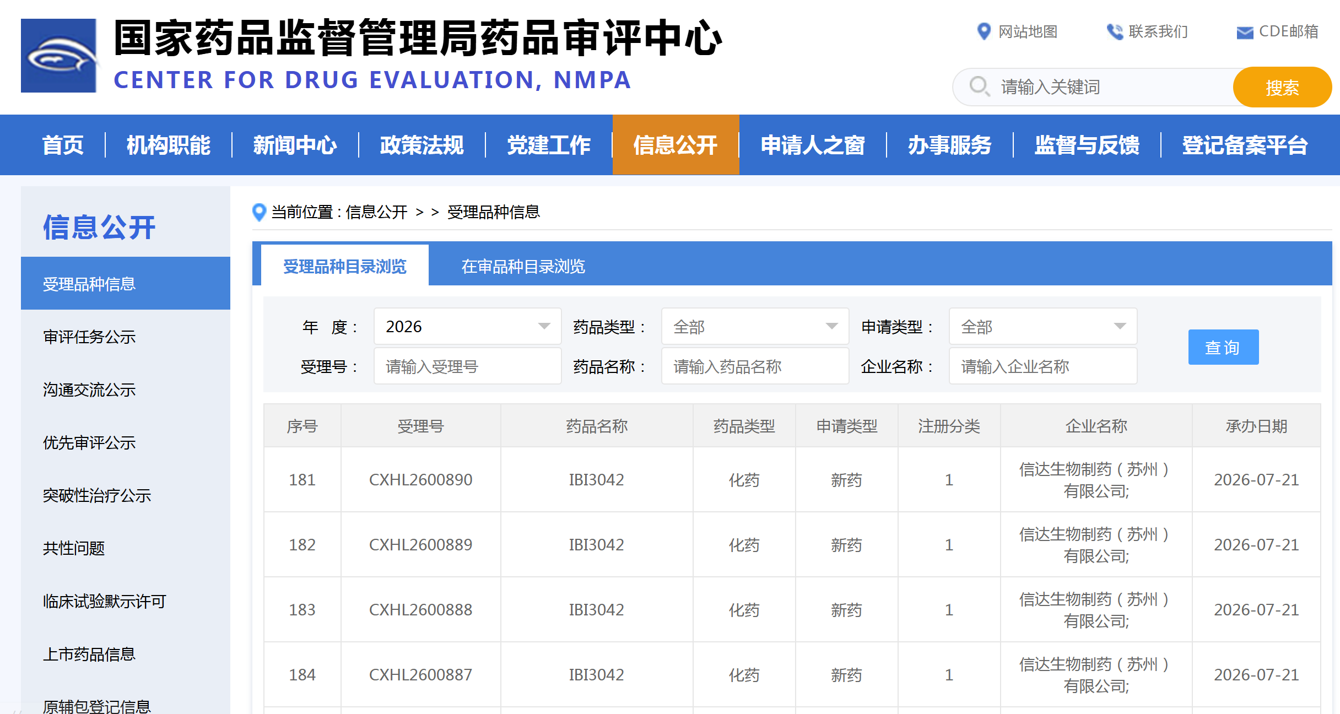
Task: Click the date in row 182
Action: coord(1256,545)
